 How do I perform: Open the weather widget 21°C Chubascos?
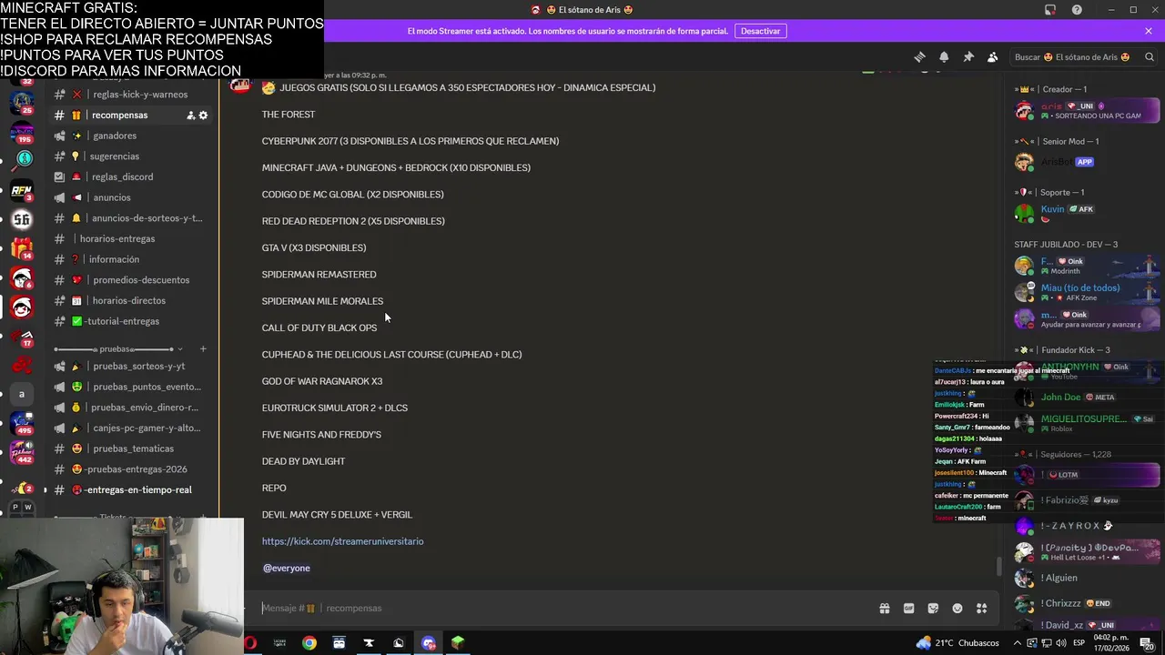coord(957,643)
